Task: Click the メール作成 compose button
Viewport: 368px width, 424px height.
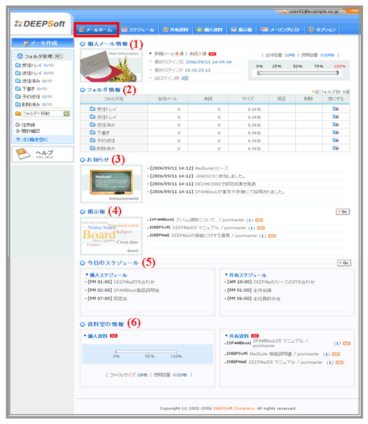Action: click(x=42, y=43)
